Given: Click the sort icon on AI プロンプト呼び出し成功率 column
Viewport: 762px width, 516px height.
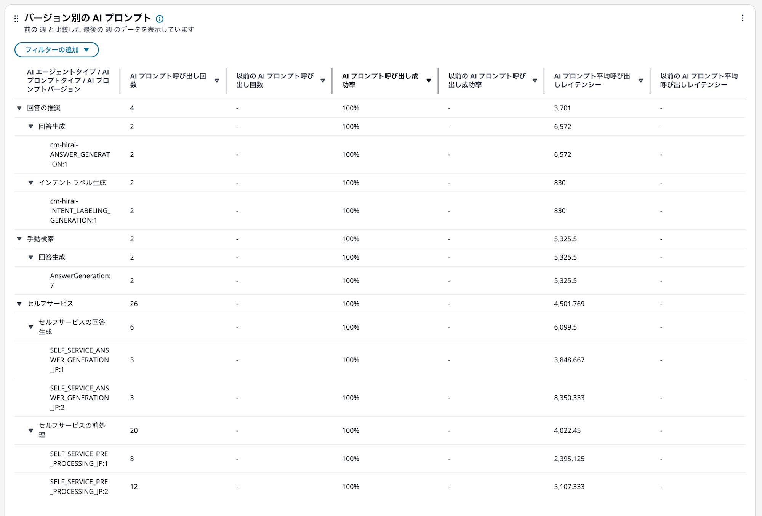Looking at the screenshot, I should (429, 80).
